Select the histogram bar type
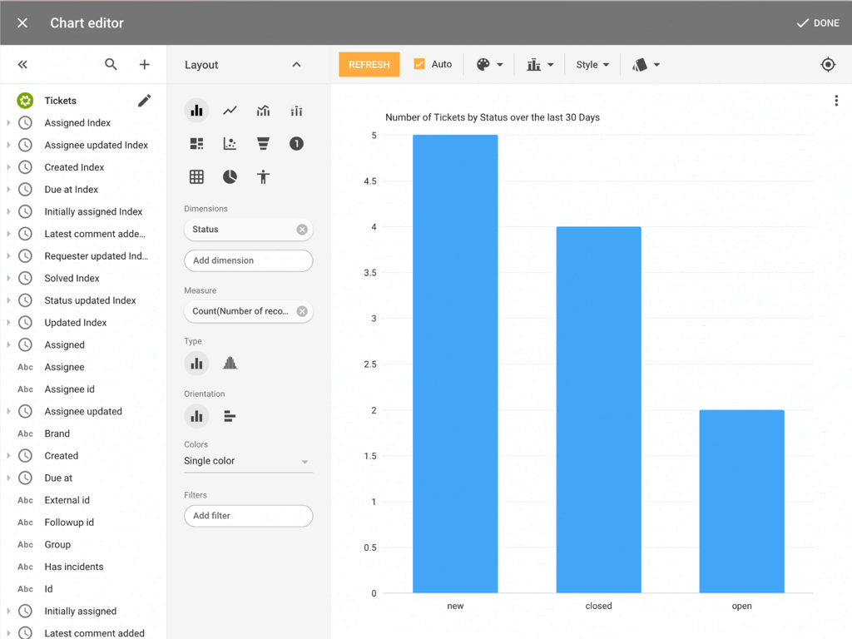Image resolution: width=852 pixels, height=639 pixels. (x=230, y=363)
